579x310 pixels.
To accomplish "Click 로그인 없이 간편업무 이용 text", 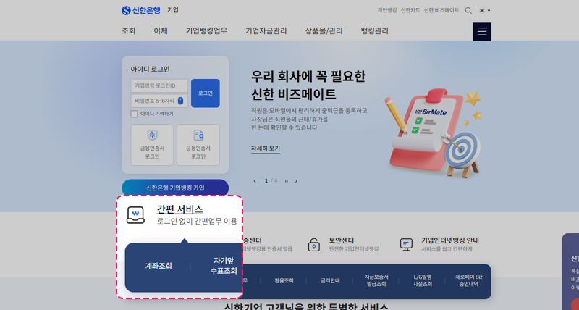I will [197, 222].
